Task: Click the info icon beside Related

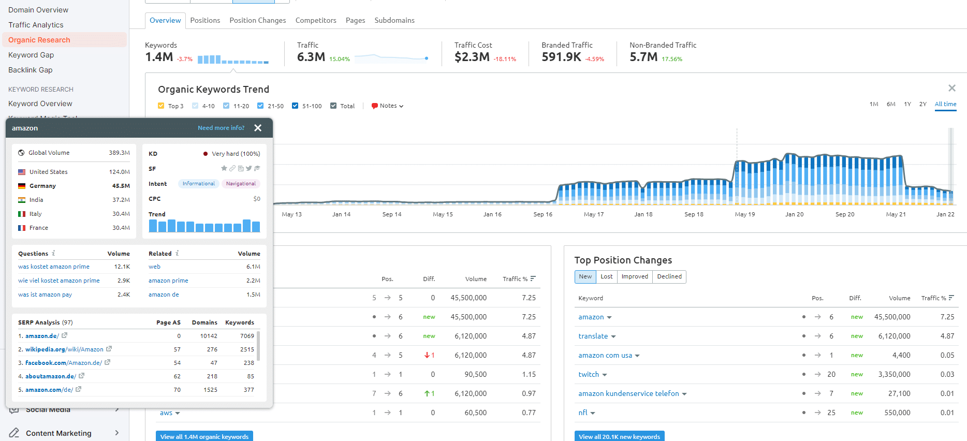Action: (177, 253)
